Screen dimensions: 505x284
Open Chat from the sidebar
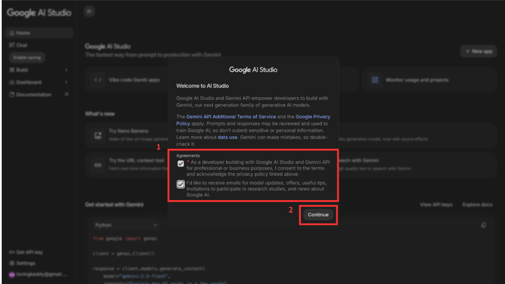pyautogui.click(x=12, y=45)
